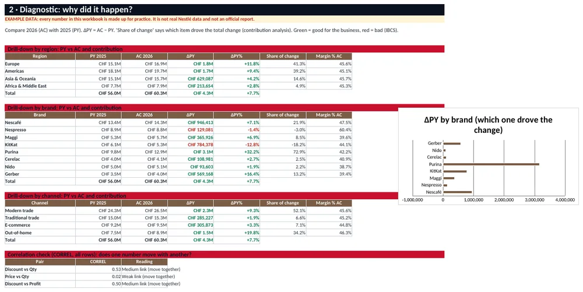Select Purina's "+32.2%" growth cell
Image resolution: width=583 pixels, height=292 pixels.
click(x=237, y=152)
